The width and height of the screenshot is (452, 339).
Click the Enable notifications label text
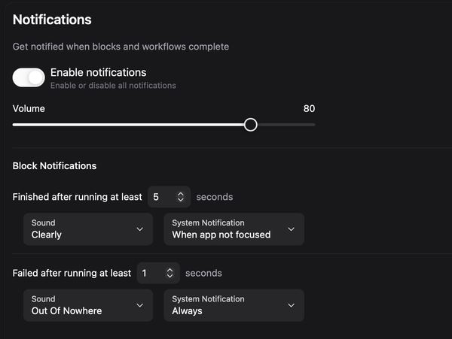pos(98,72)
